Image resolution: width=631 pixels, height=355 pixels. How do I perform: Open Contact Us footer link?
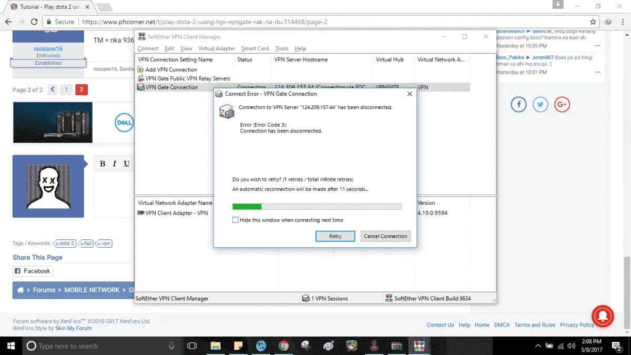pyautogui.click(x=440, y=325)
